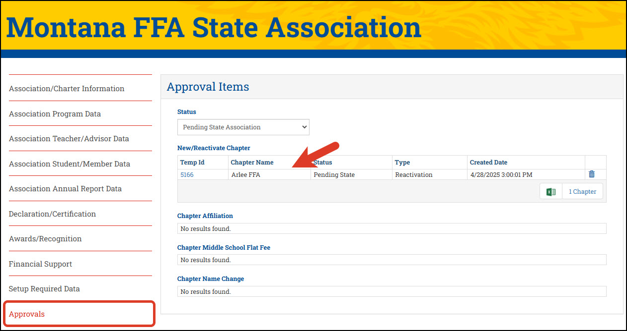
Task: Select Association Teacher/Advisor Data
Action: coord(69,139)
